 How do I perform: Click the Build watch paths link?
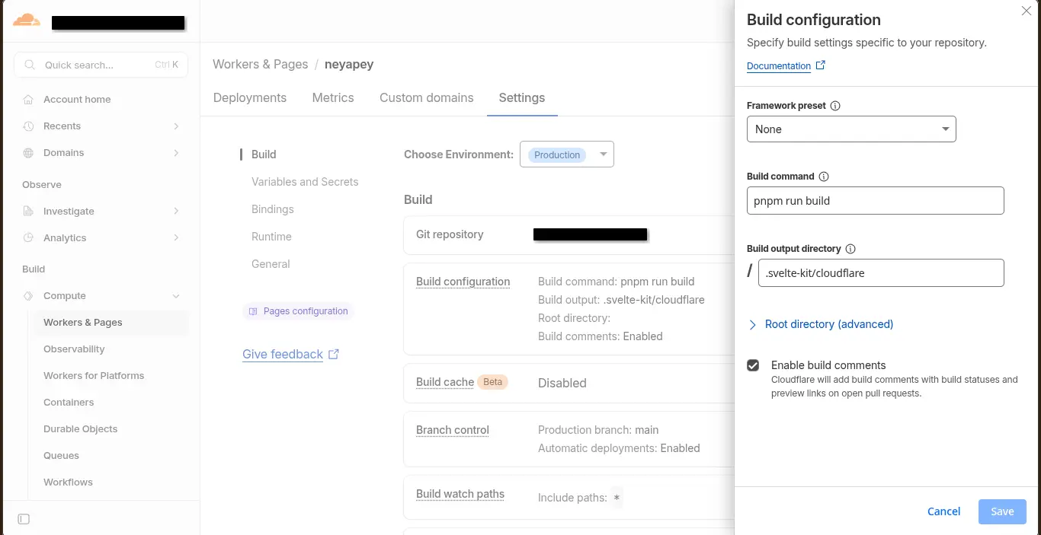[460, 494]
